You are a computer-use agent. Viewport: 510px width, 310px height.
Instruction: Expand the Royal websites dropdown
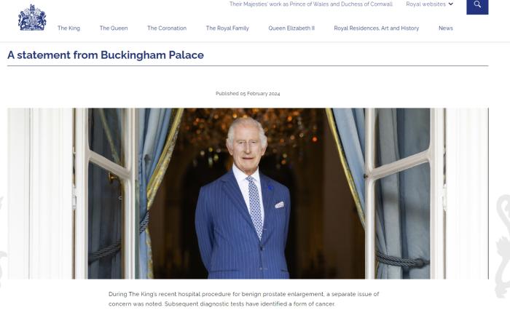tap(429, 4)
